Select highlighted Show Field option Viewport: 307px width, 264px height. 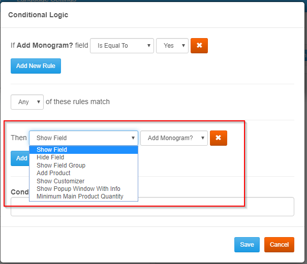pos(83,150)
